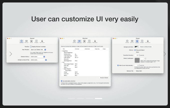The height and width of the screenshot is (108, 170).
Task: Select 'Preferences...' shortcut row
Action: [85, 54]
